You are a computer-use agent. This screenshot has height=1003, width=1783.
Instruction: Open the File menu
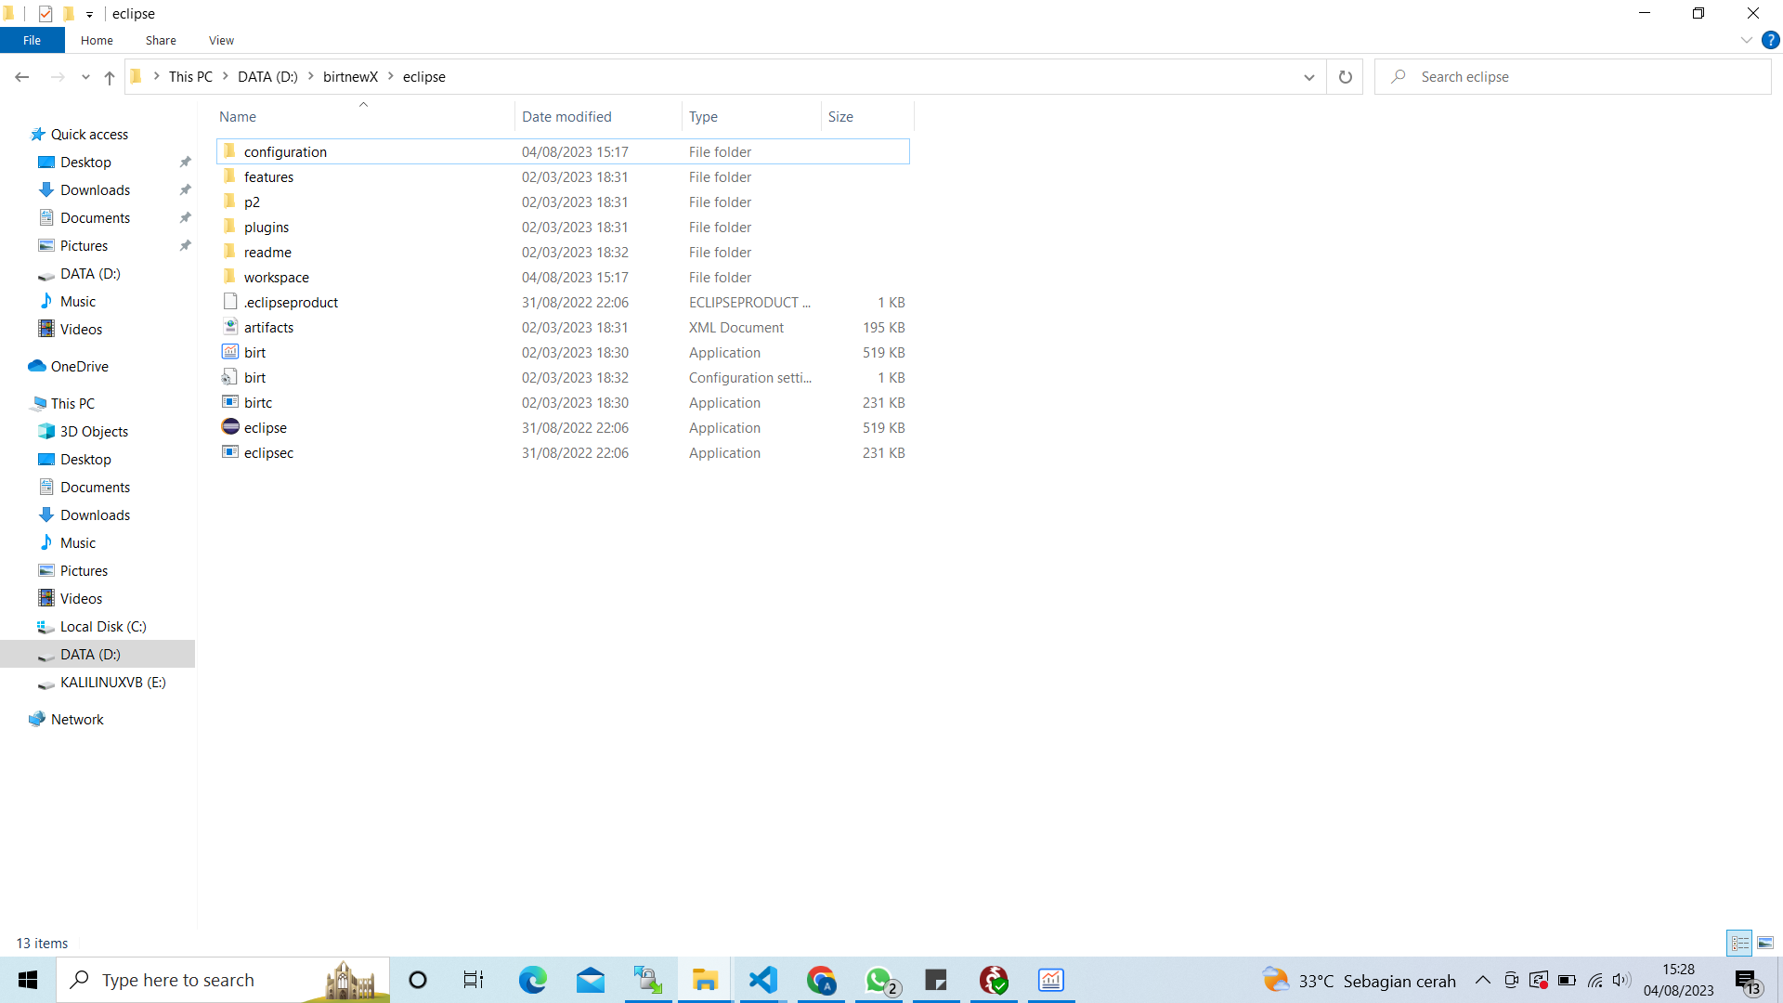(33, 41)
